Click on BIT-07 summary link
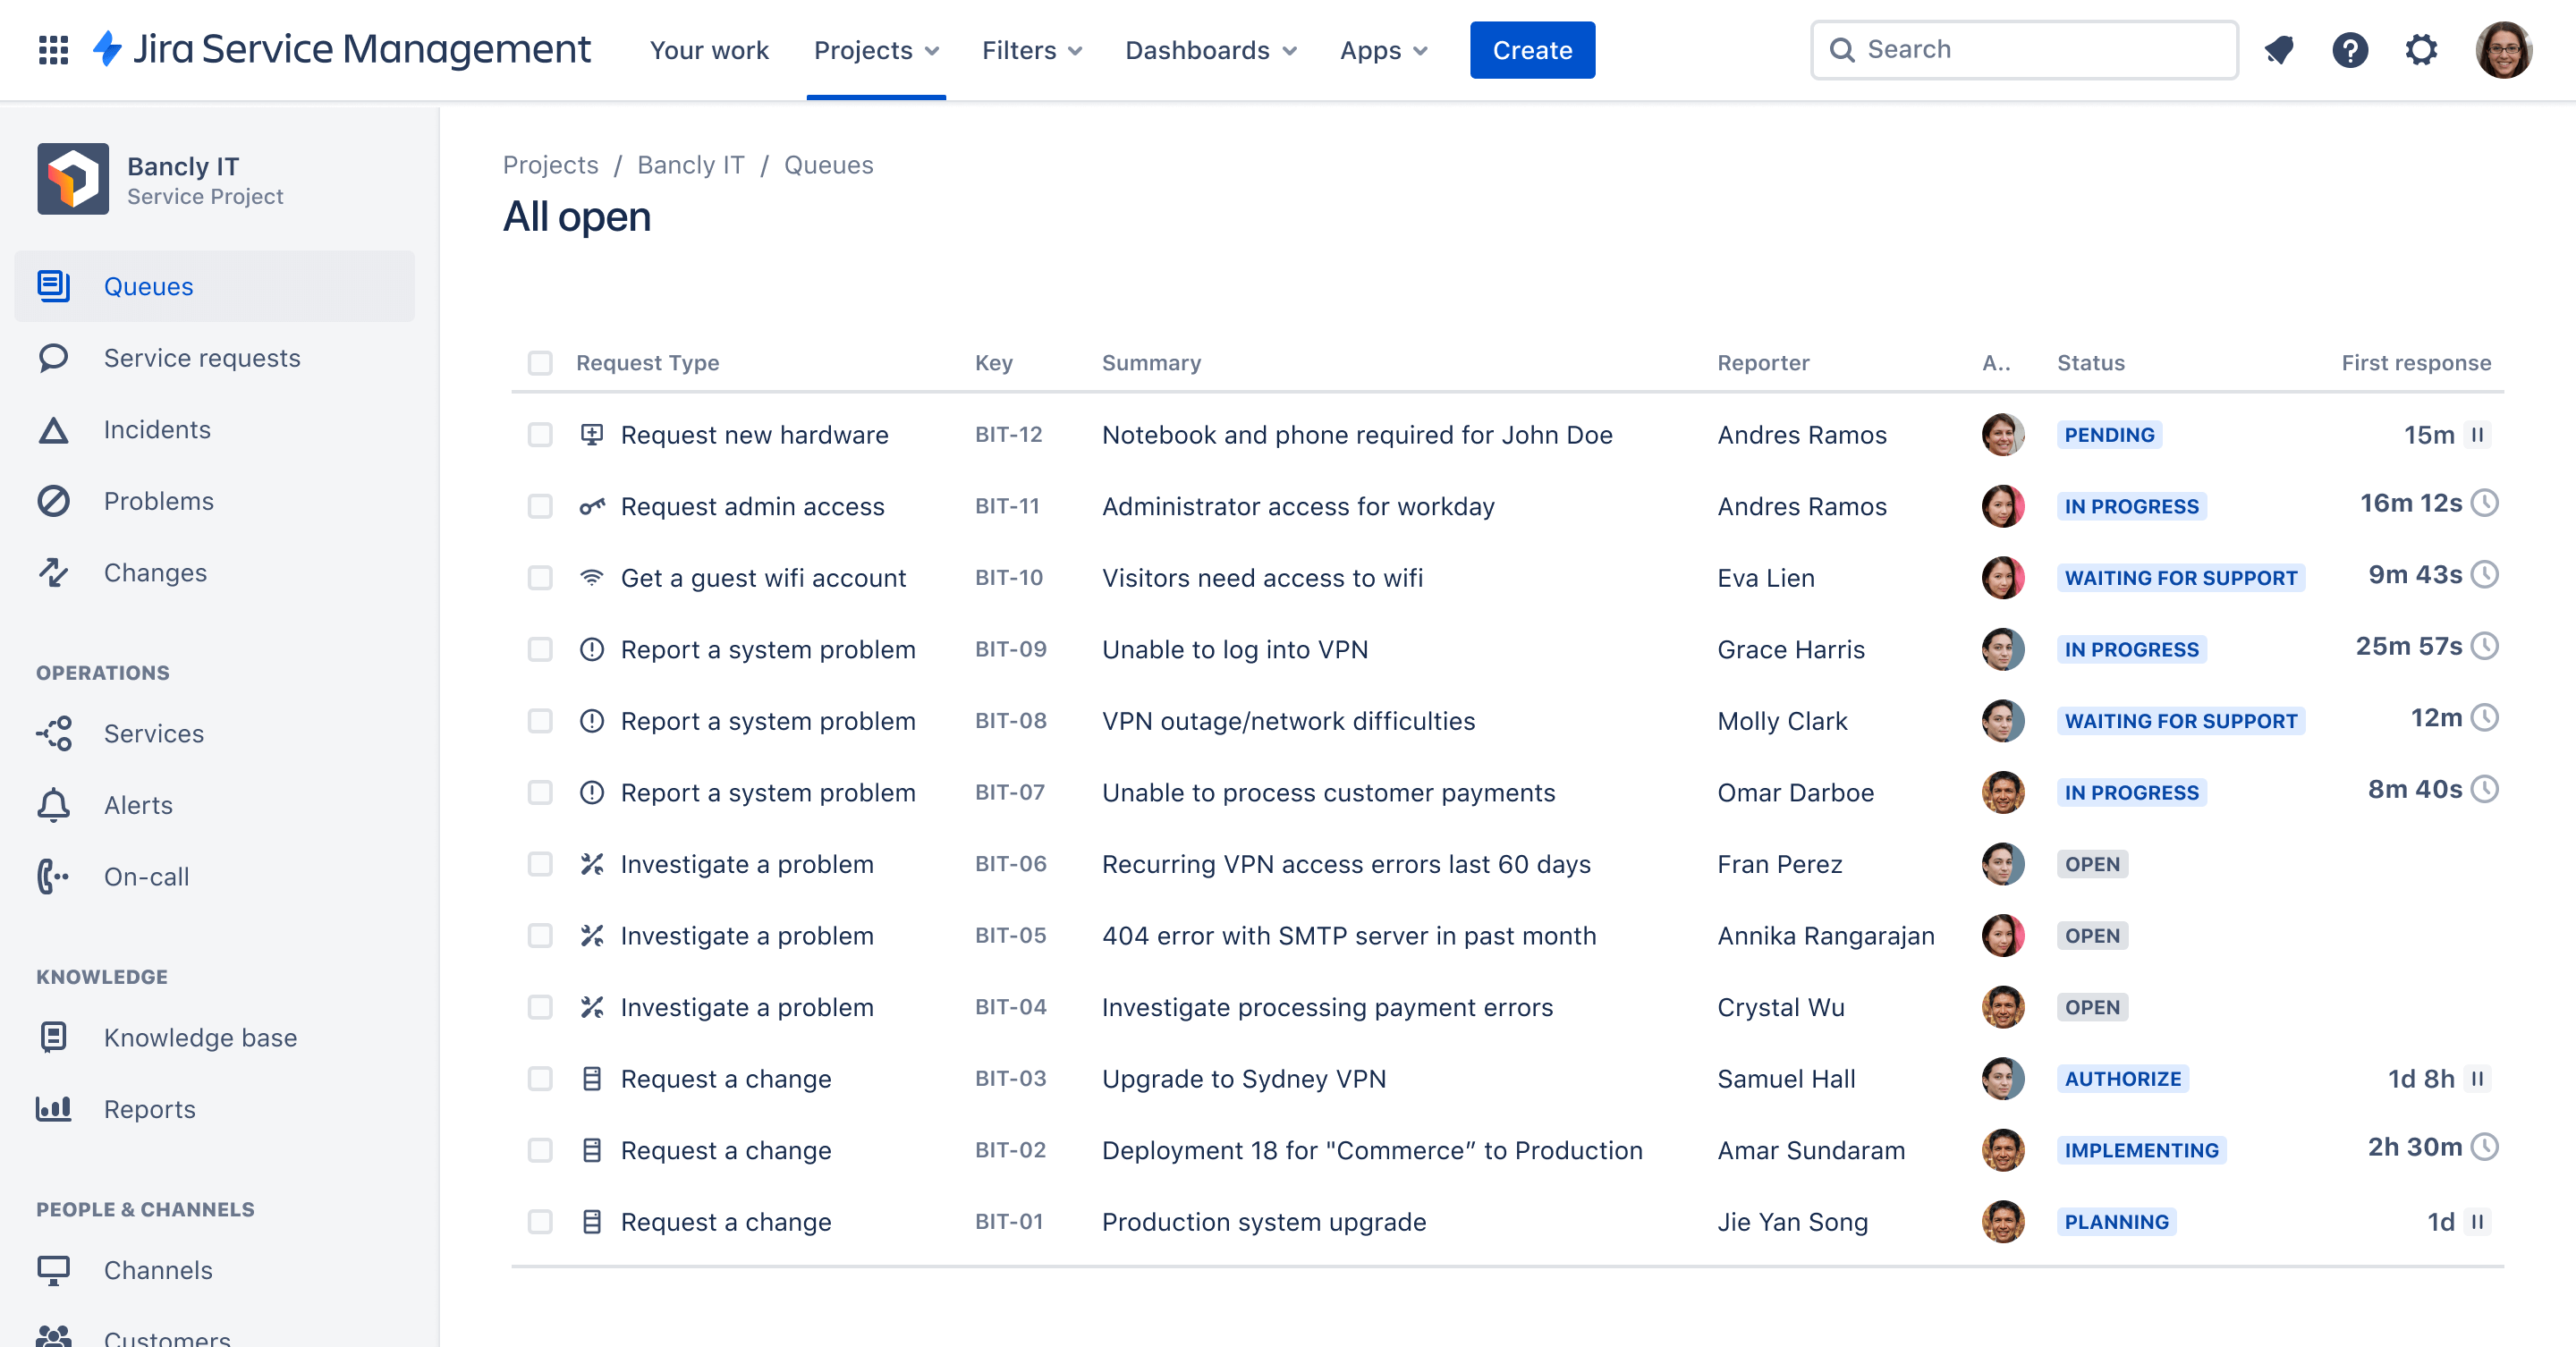Image resolution: width=2576 pixels, height=1347 pixels. coord(1327,792)
